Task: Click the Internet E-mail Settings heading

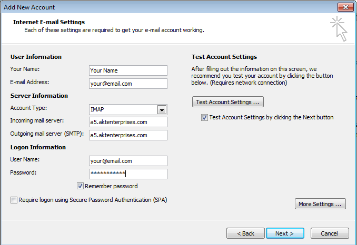Action: (x=48, y=22)
